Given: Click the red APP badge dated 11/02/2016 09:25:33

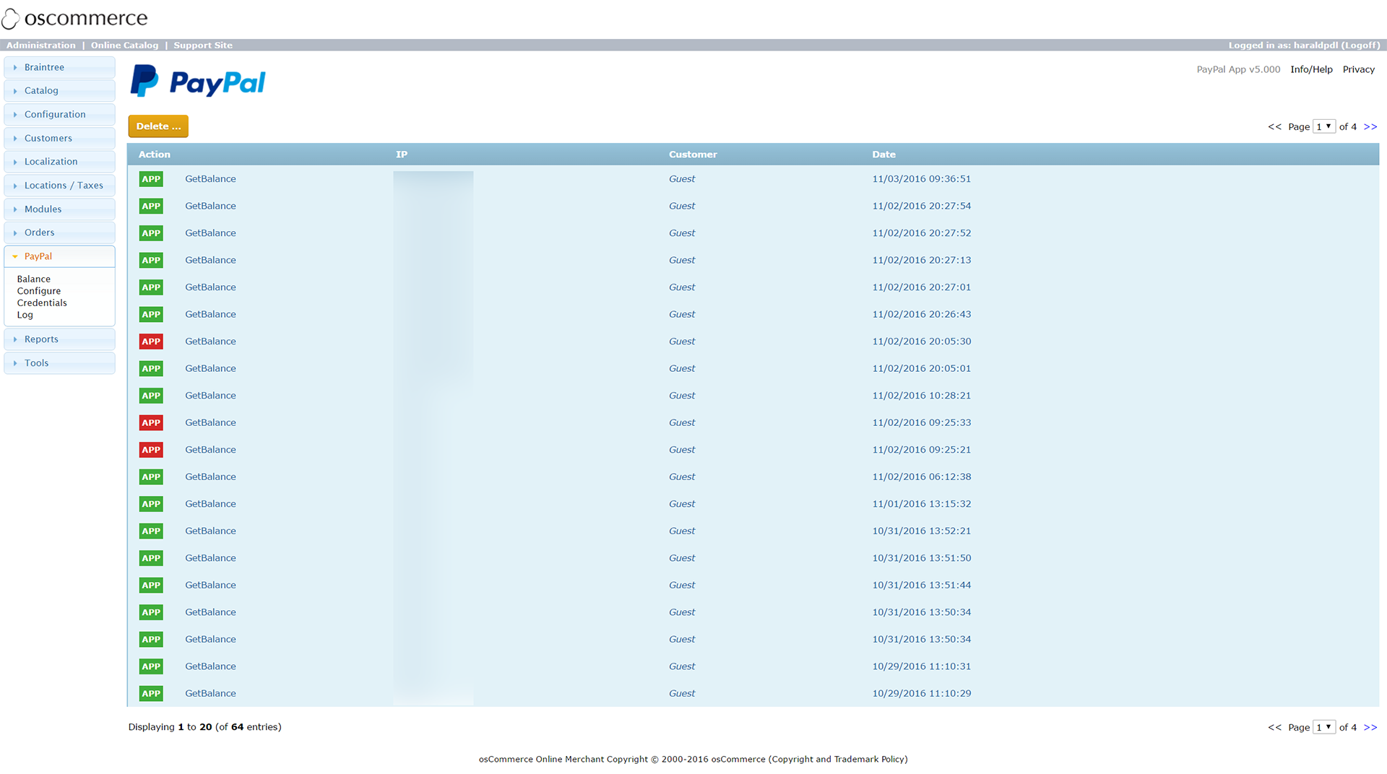Looking at the screenshot, I should (151, 423).
